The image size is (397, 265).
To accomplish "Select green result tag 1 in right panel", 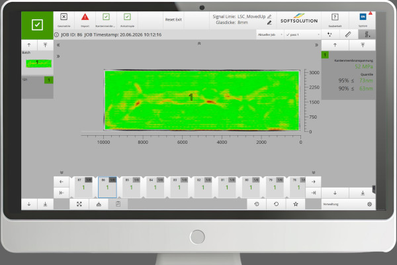I will point(325,55).
